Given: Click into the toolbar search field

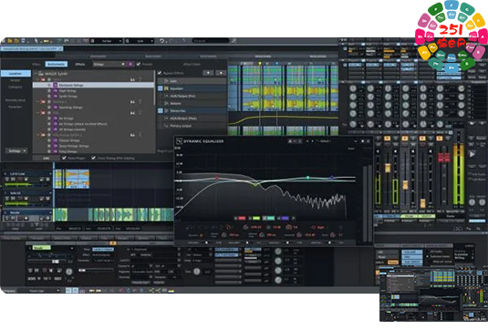Looking at the screenshot, I should tap(211, 41).
